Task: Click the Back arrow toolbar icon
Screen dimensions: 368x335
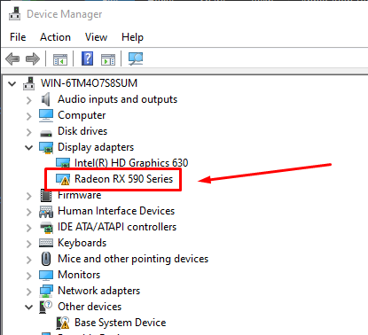Action: coord(12,58)
